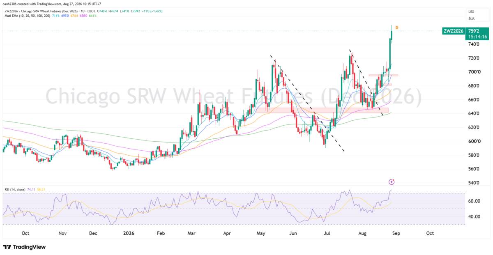The height and width of the screenshot is (255, 493).
Task: Click the 15:14:16 countdown timer
Action: coord(477,37)
